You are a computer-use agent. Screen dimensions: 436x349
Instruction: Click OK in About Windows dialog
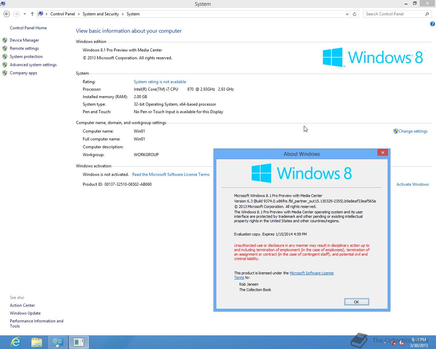click(356, 302)
